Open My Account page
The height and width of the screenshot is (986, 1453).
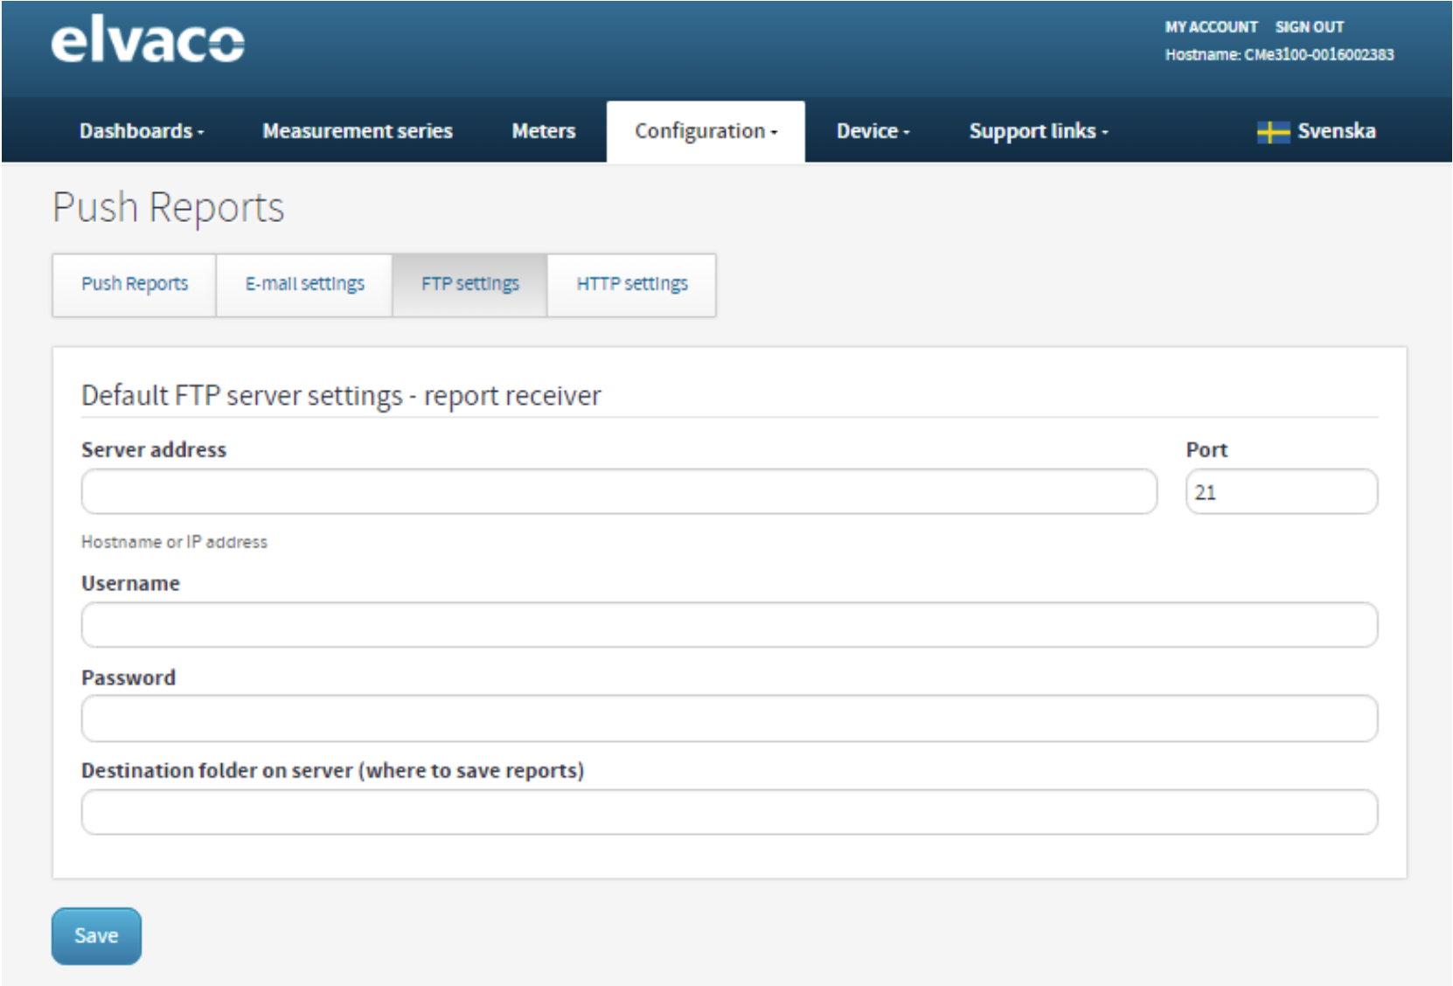1211,27
